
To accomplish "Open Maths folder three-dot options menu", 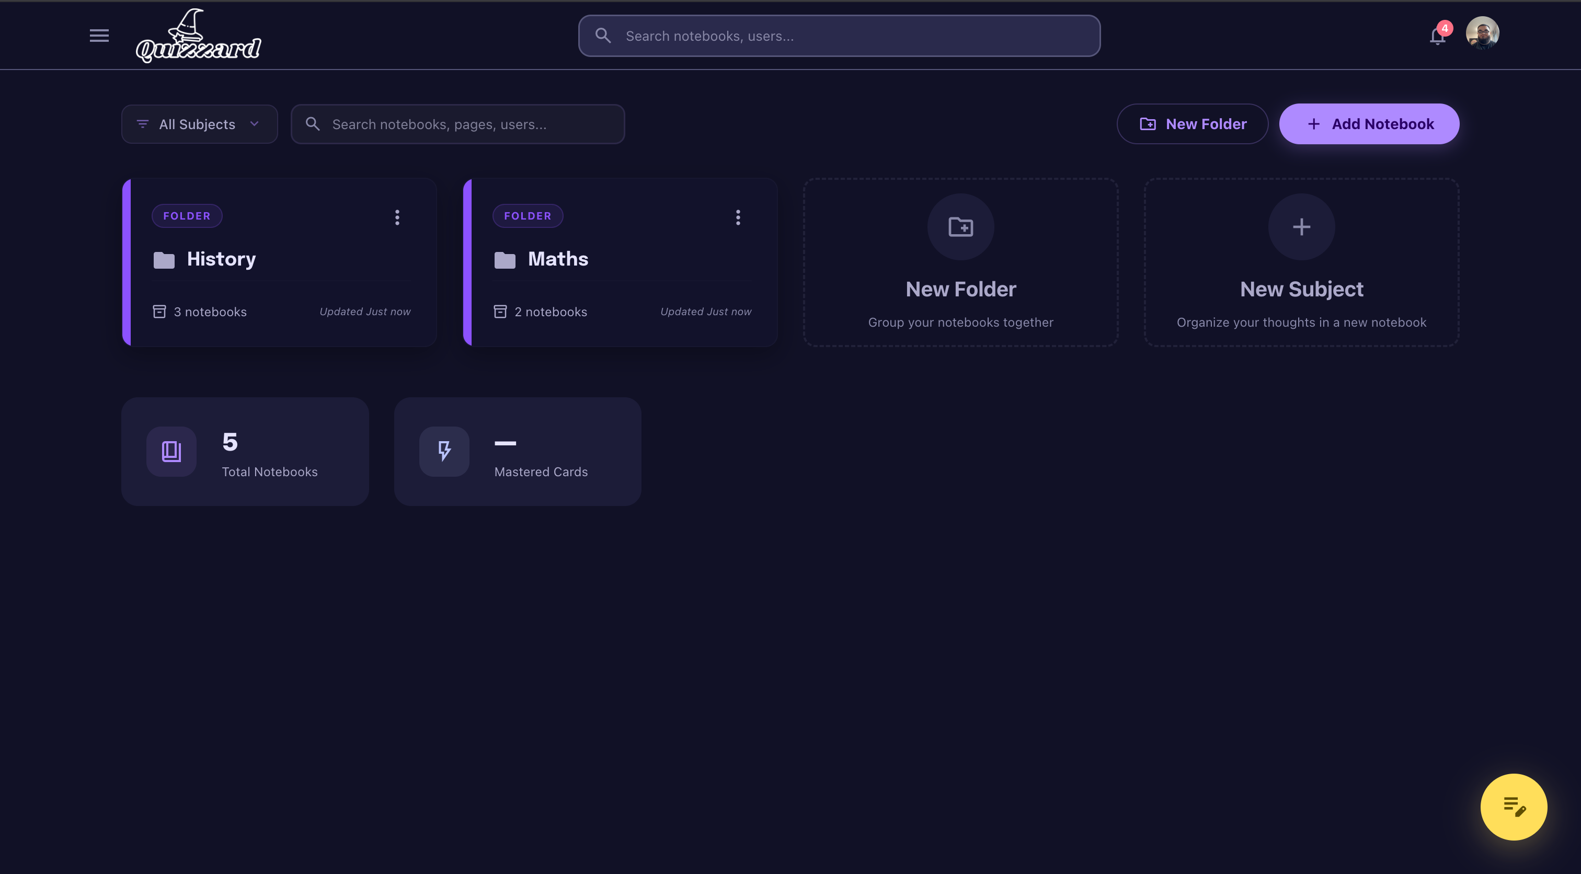I will coord(738,217).
